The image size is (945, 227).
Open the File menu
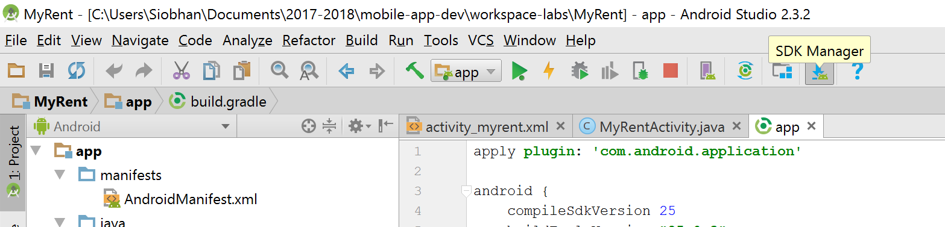click(x=16, y=40)
